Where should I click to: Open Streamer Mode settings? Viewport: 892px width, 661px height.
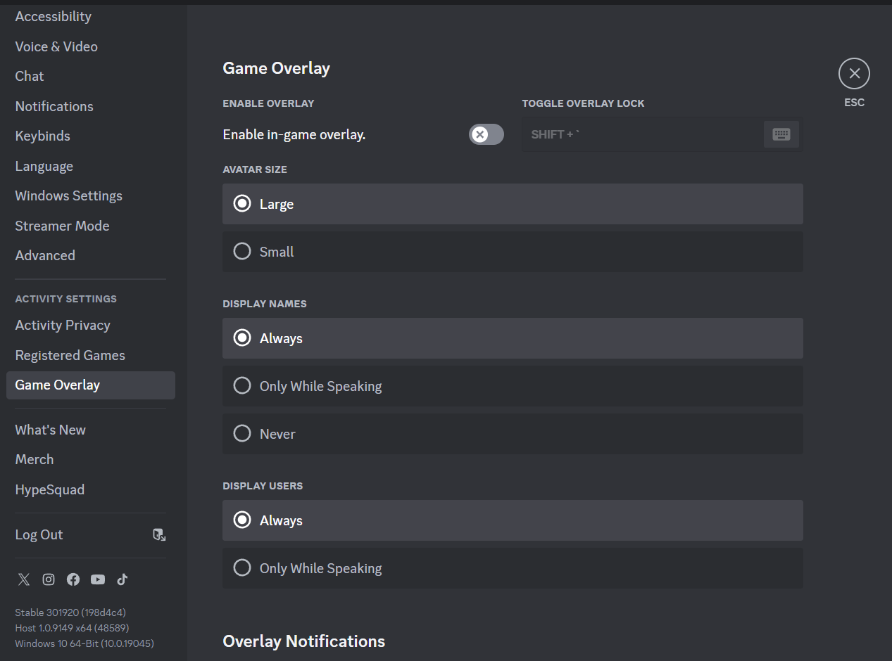click(91, 226)
